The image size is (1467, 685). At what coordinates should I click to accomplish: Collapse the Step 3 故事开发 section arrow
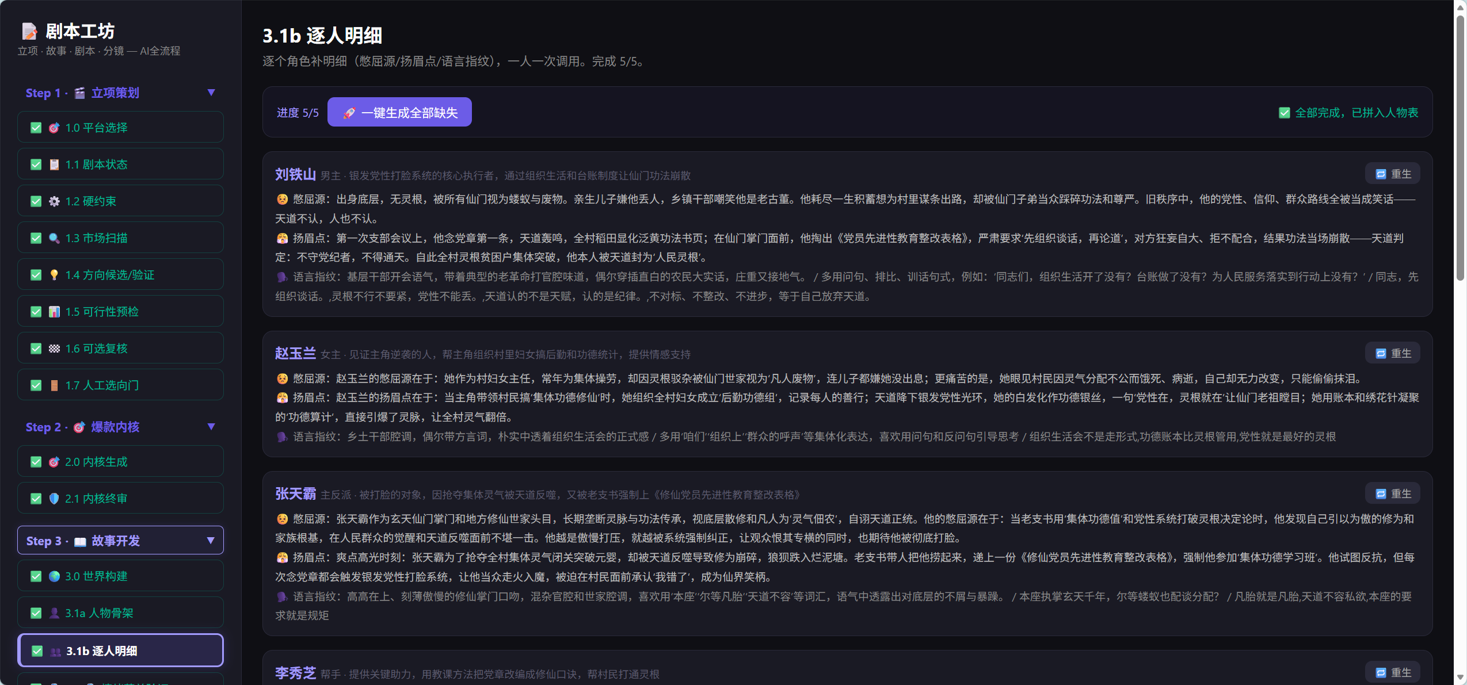point(211,541)
